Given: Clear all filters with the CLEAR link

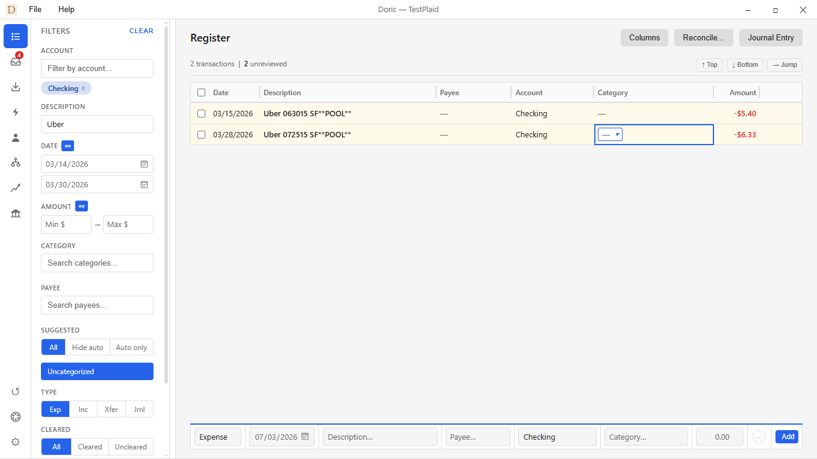Looking at the screenshot, I should (141, 31).
